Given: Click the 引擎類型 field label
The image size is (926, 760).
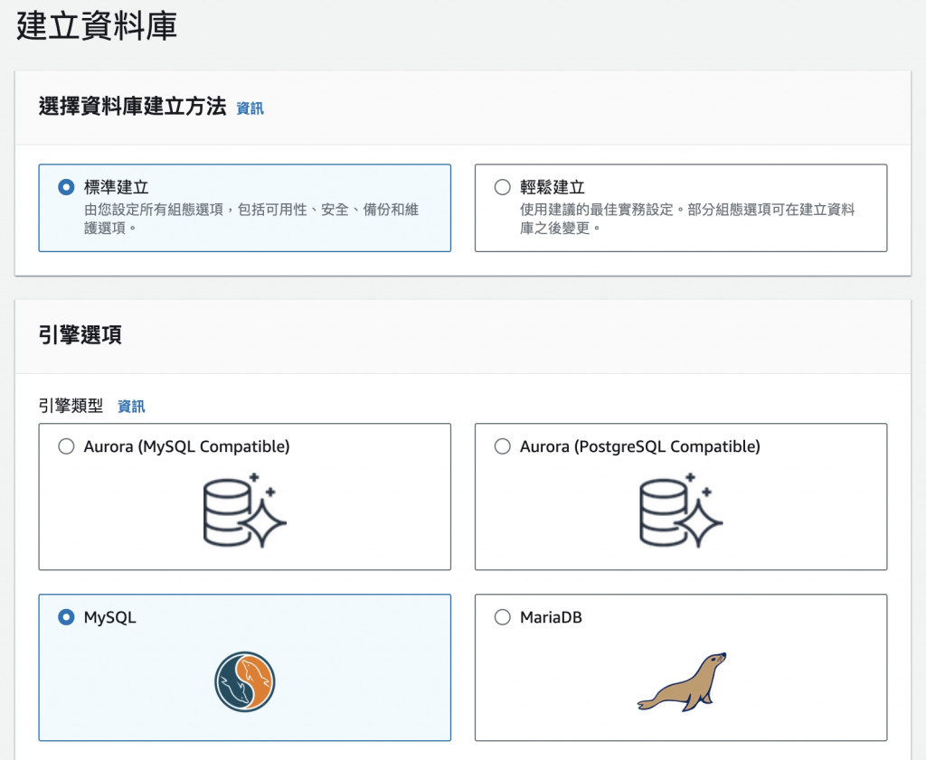Looking at the screenshot, I should (x=71, y=406).
